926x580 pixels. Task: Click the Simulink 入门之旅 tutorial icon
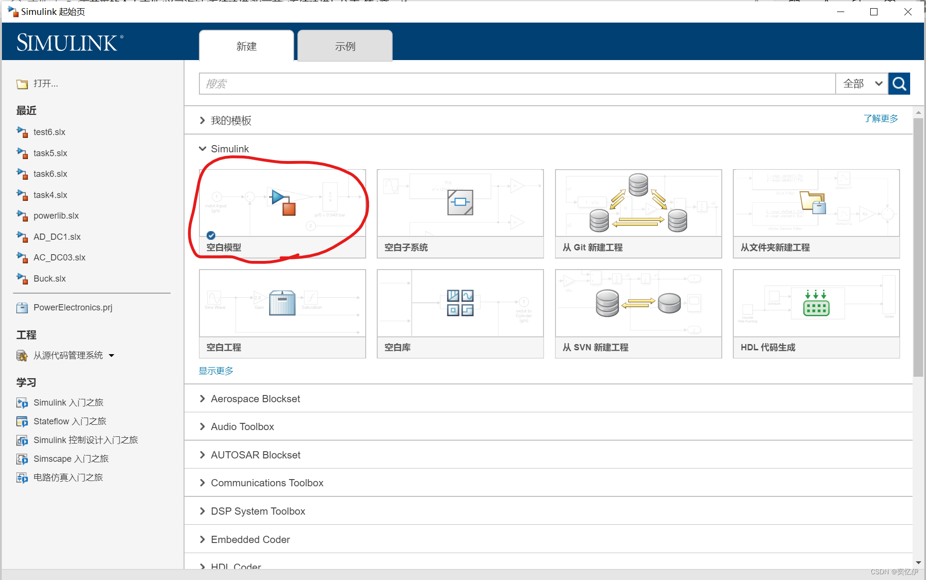pos(22,403)
